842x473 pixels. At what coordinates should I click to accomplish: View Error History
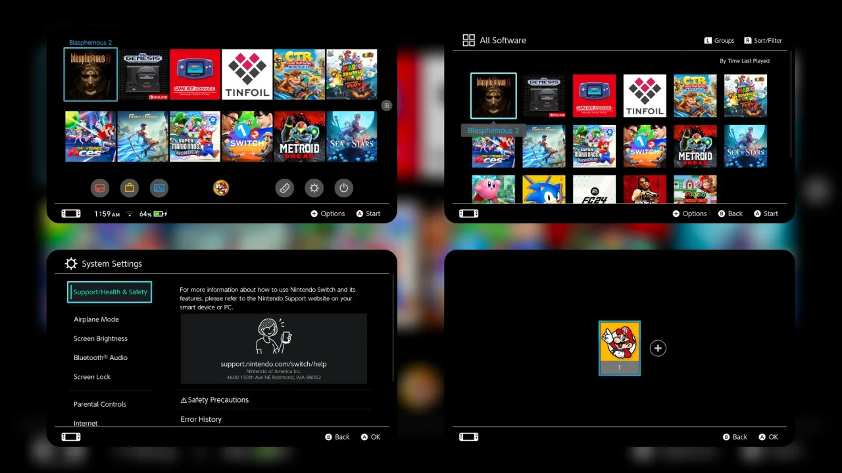(x=201, y=419)
